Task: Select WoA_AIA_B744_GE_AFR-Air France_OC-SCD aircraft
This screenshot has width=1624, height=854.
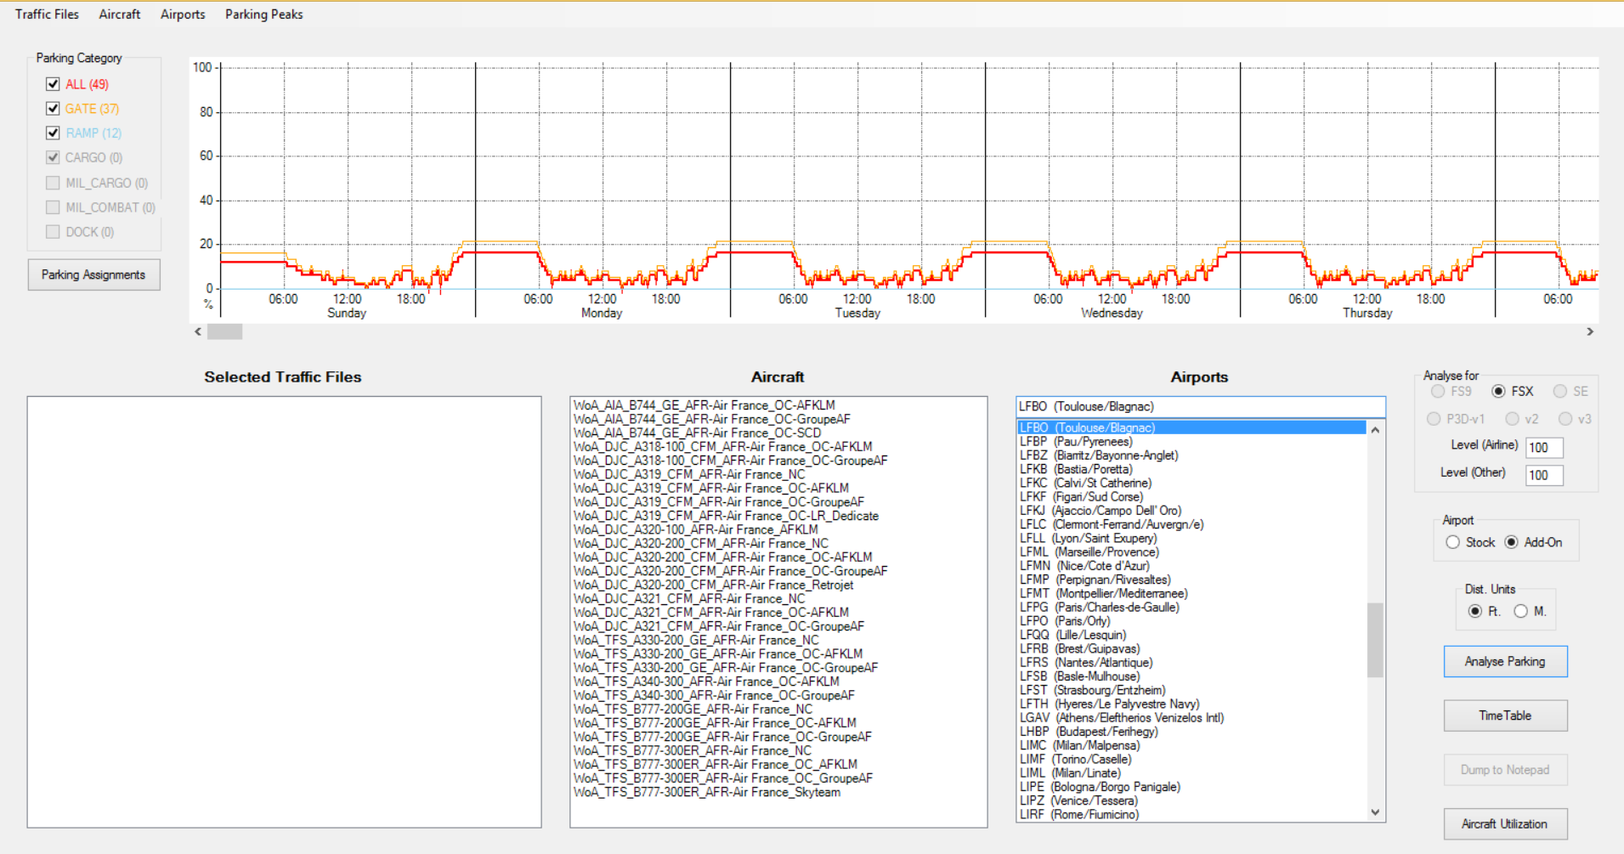Action: point(778,433)
